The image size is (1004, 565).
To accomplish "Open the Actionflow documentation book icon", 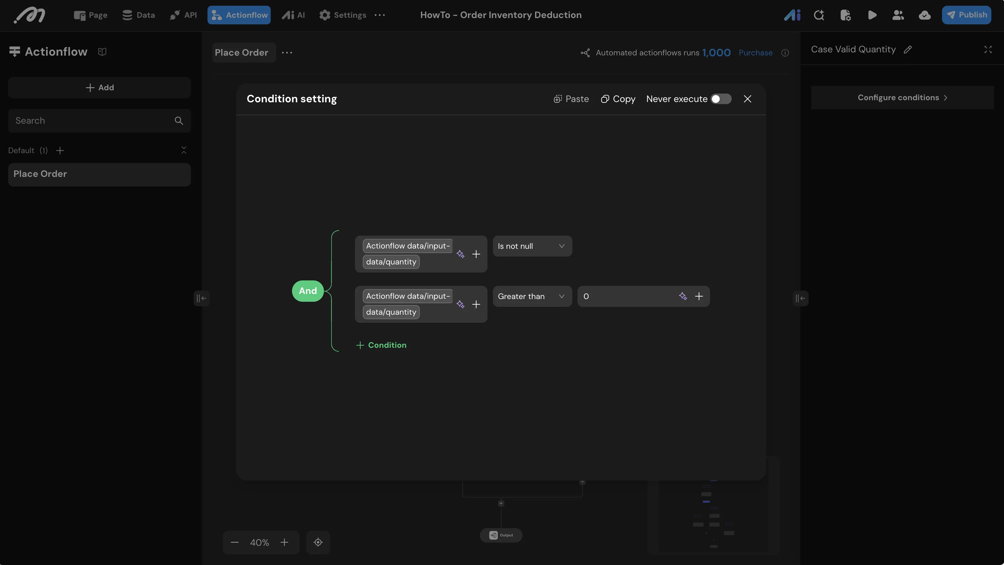I will coord(102,52).
